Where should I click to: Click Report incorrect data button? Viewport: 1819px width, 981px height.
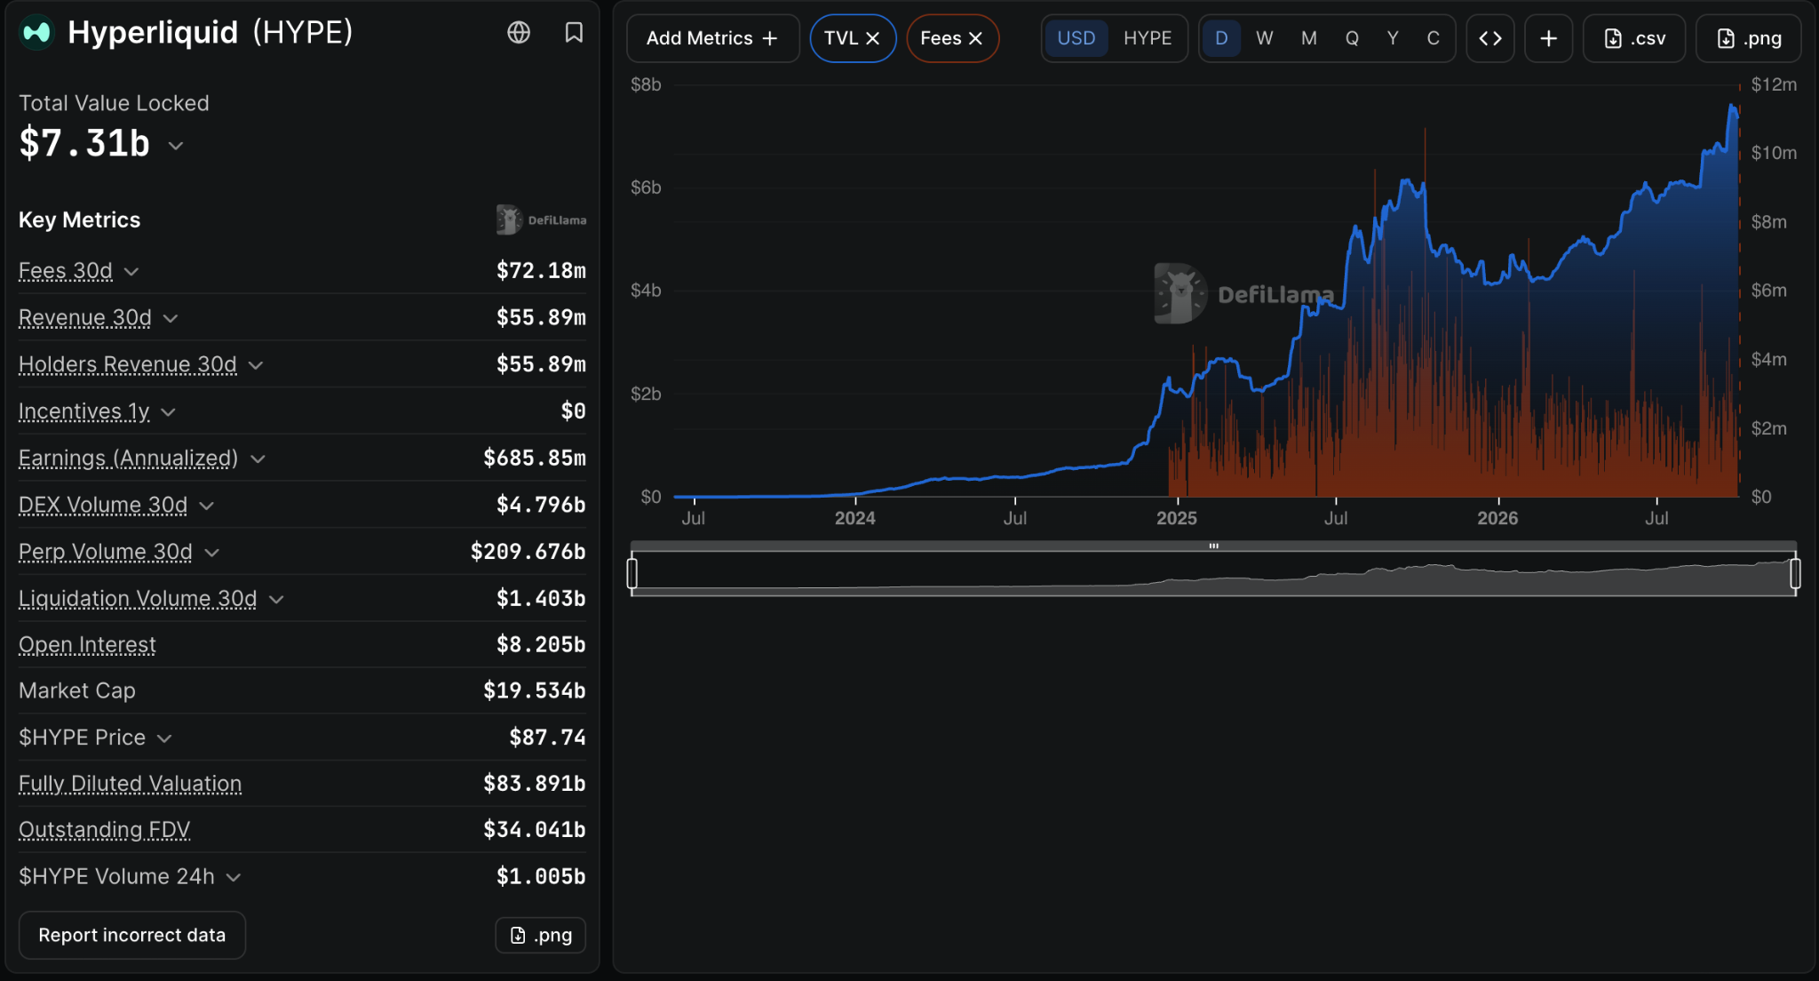tap(131, 935)
